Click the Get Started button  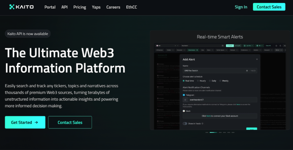(25, 122)
